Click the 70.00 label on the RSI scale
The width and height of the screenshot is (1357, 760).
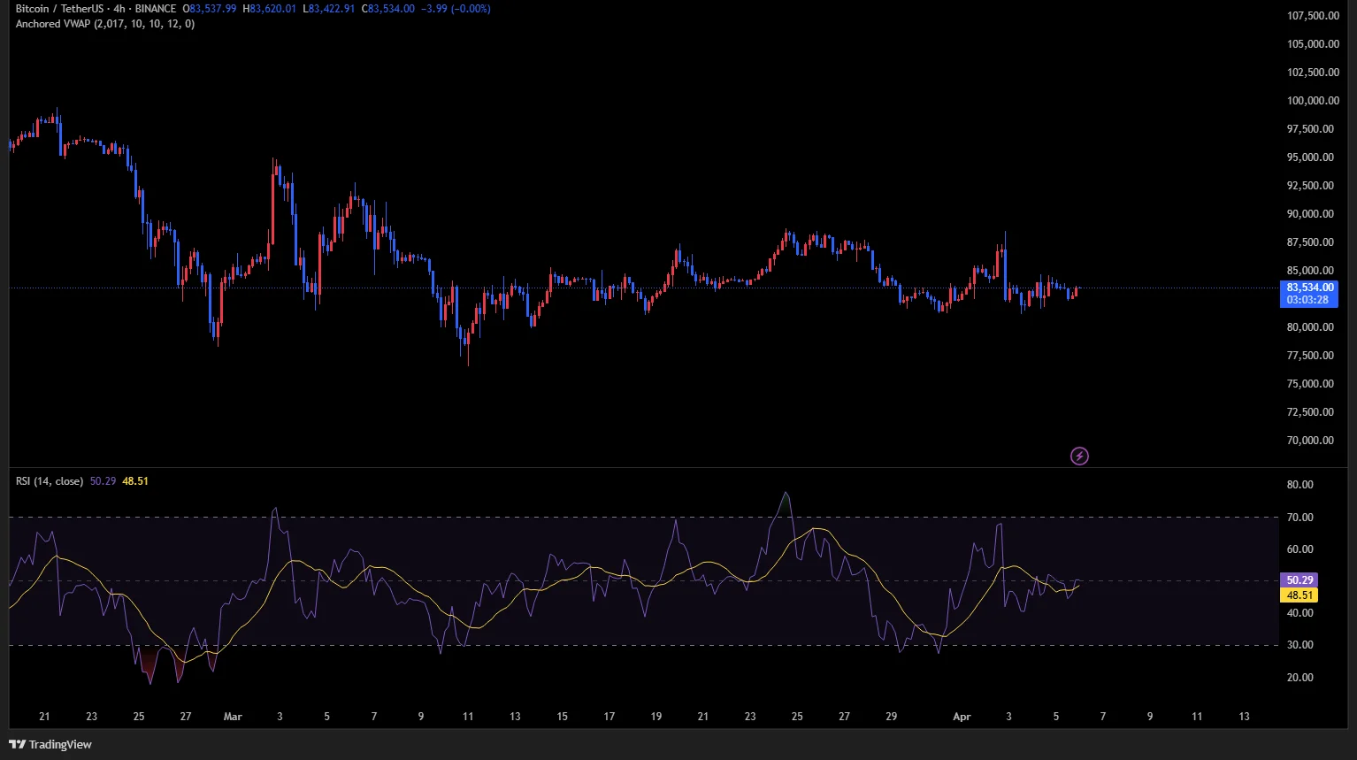click(1300, 518)
